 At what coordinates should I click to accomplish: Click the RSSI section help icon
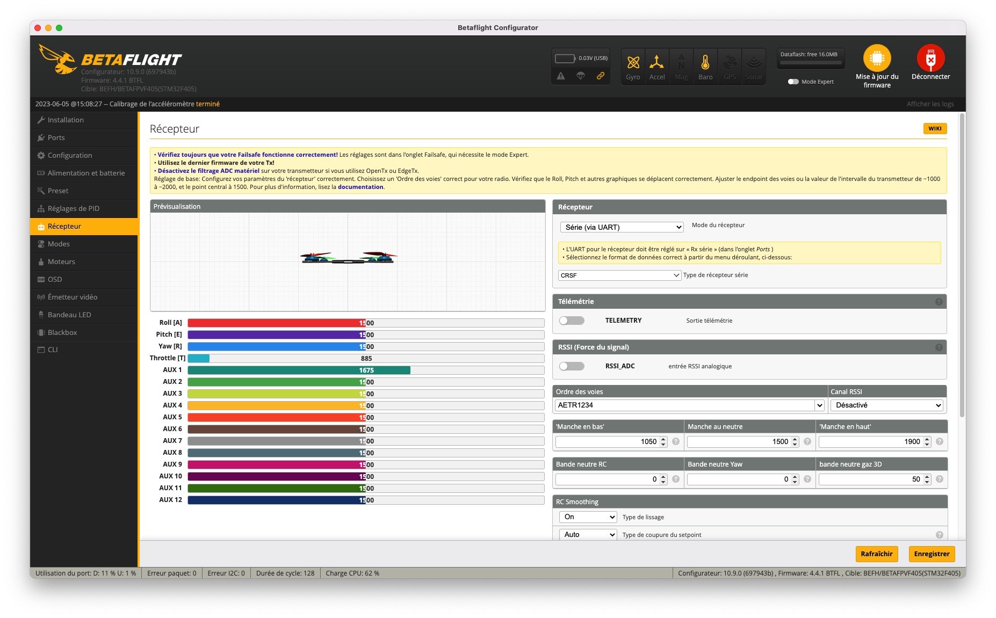click(x=939, y=347)
